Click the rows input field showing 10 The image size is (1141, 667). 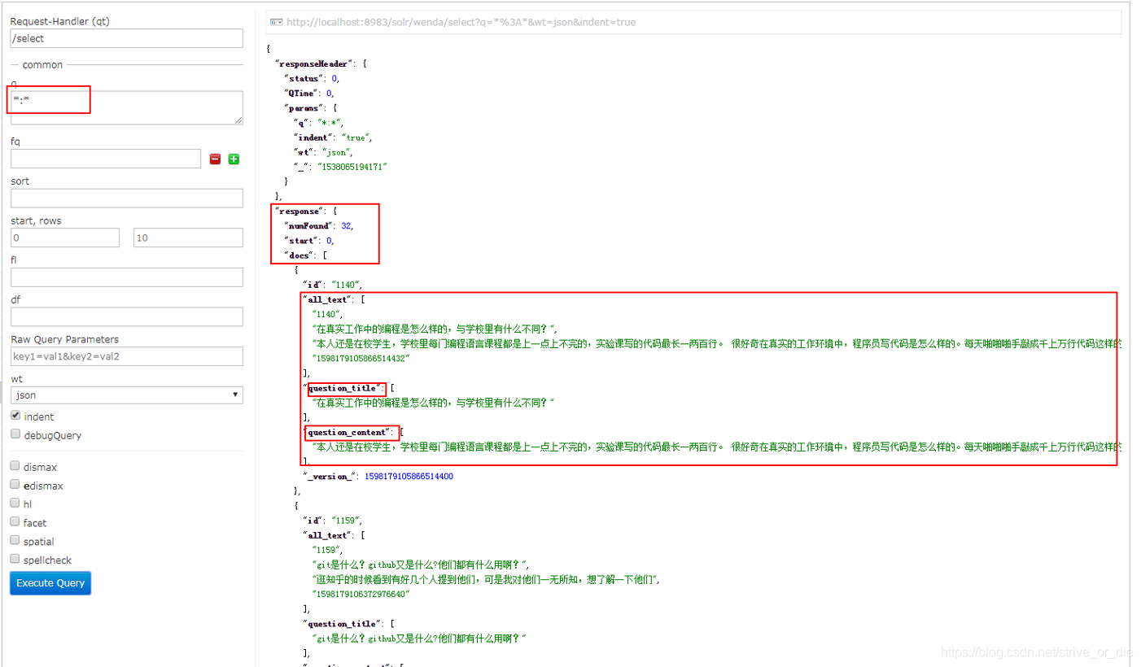coord(188,238)
